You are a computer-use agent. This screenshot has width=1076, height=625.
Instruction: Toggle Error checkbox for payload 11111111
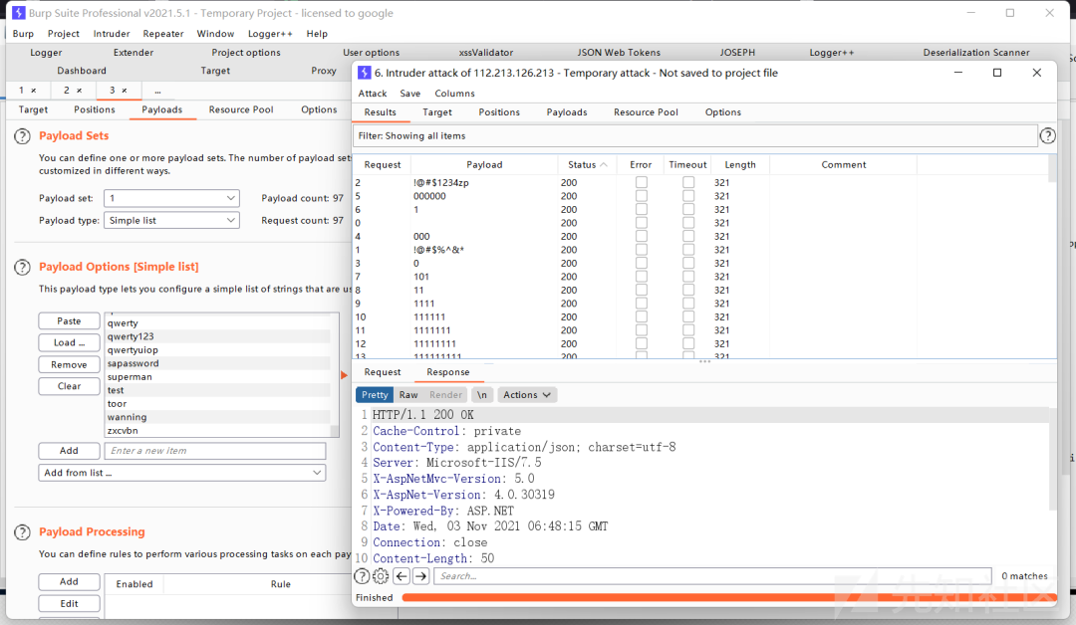coord(641,343)
